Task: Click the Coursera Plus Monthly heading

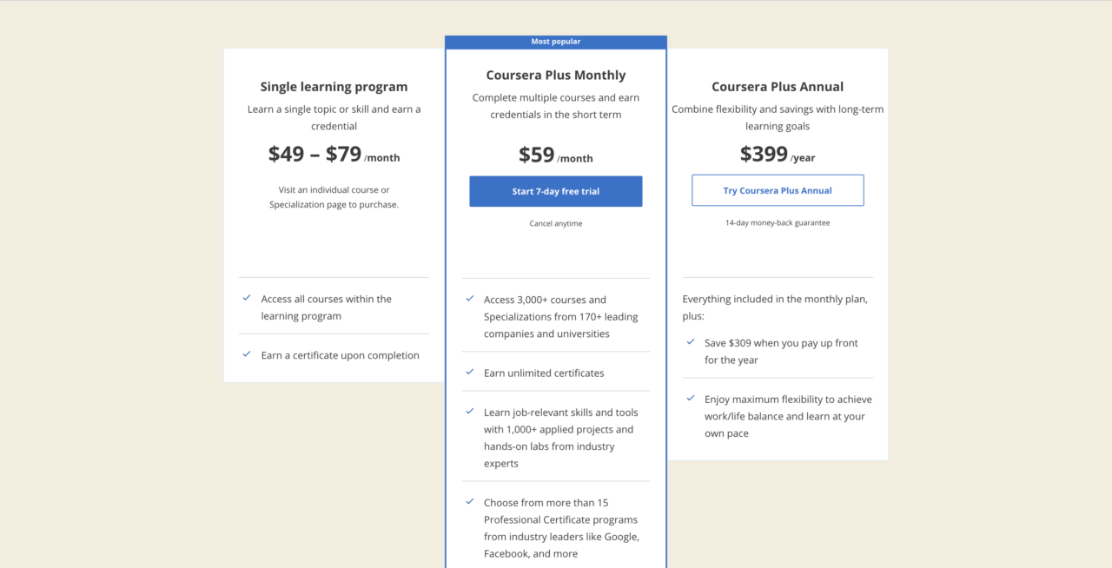Action: 556,76
